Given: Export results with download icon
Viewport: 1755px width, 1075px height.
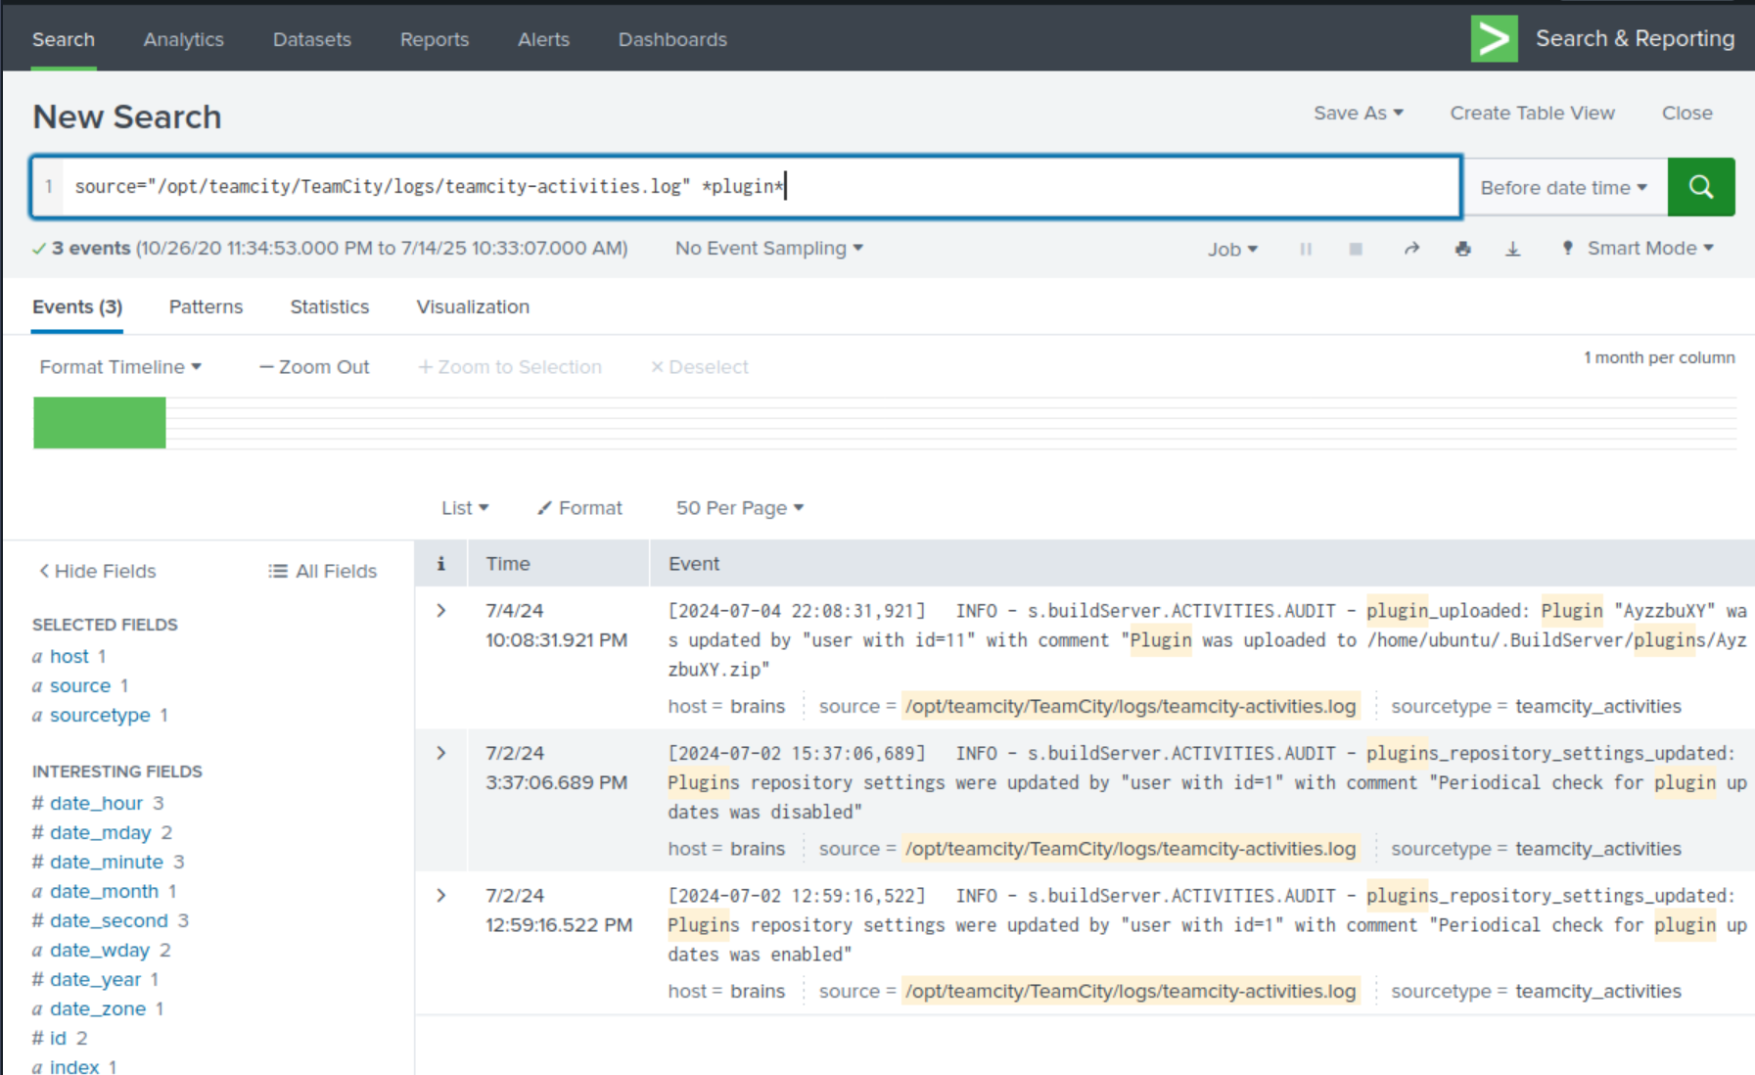Looking at the screenshot, I should coord(1513,249).
